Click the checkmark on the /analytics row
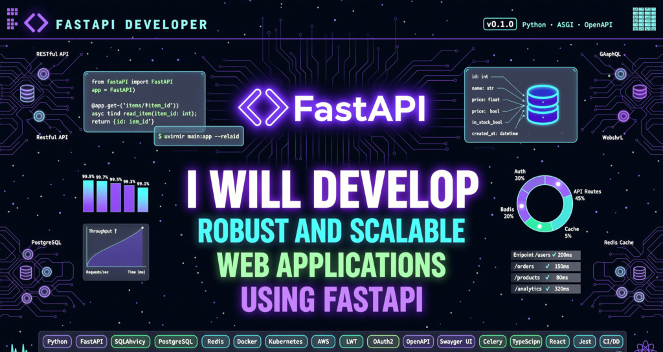The image size is (663, 352). [x=548, y=289]
